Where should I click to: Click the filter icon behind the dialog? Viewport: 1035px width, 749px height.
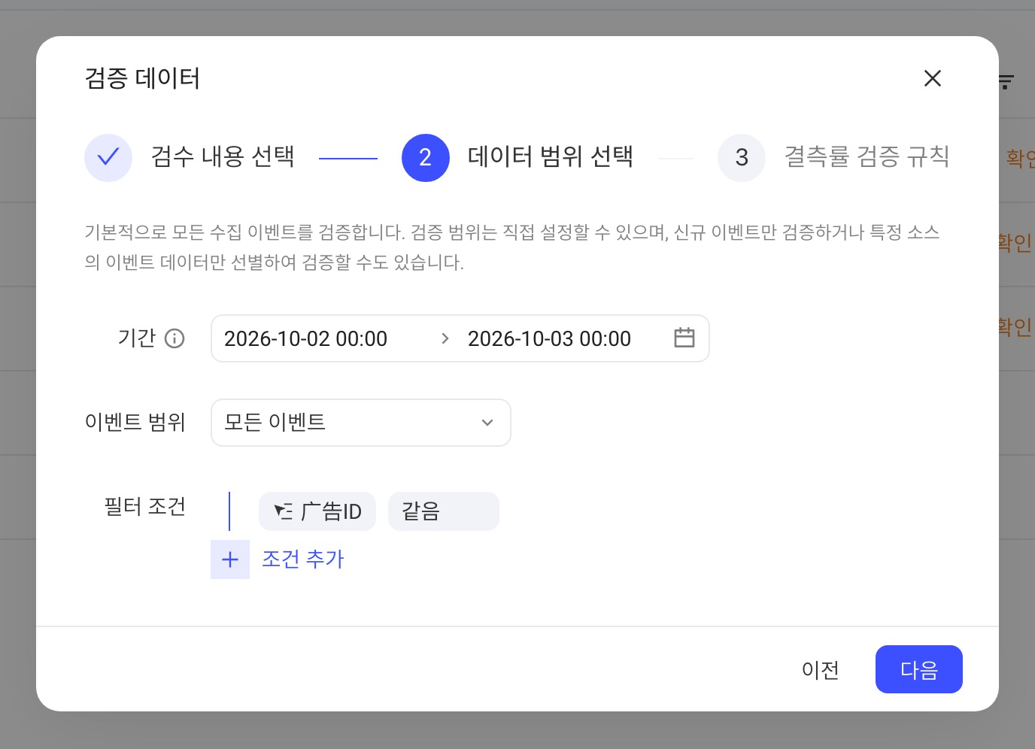[x=1006, y=82]
